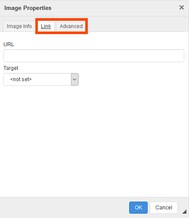Click the chevron arrow of Target dropdown
The width and height of the screenshot is (189, 218).
point(74,79)
